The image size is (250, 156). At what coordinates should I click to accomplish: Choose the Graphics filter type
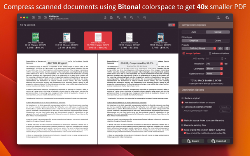[x=194, y=41]
